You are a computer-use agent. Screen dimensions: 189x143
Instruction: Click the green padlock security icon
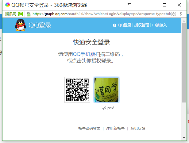[x=29, y=14]
